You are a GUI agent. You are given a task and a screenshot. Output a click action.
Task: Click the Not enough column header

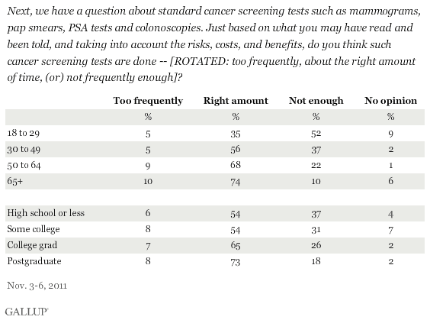316,101
